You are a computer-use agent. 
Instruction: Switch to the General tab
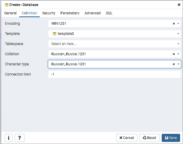pyautogui.click(x=10, y=13)
